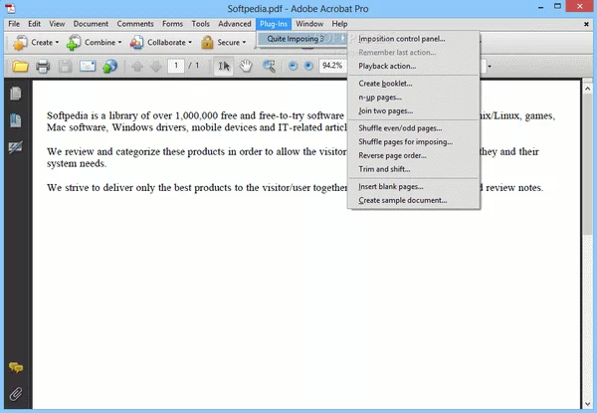Select the Hand tool
This screenshot has height=413, width=597.
(246, 67)
